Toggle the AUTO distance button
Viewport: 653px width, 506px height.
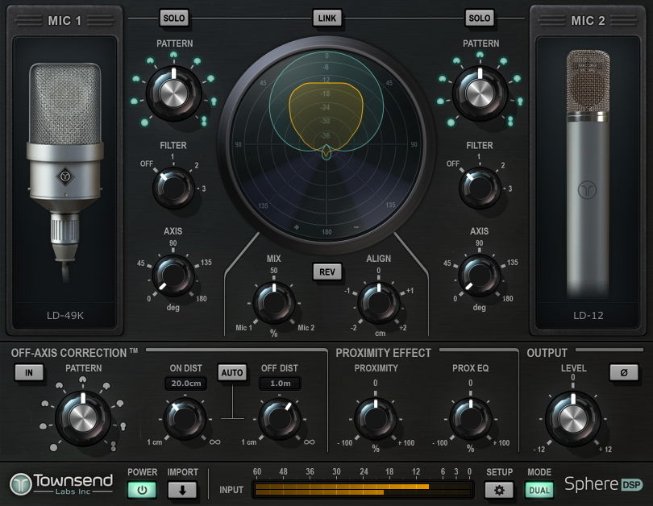coord(232,372)
